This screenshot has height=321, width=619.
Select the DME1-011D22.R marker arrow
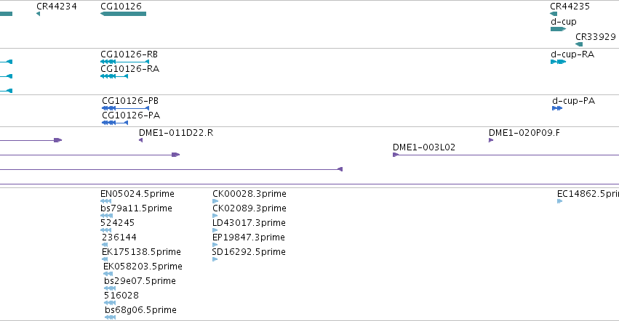(140, 140)
